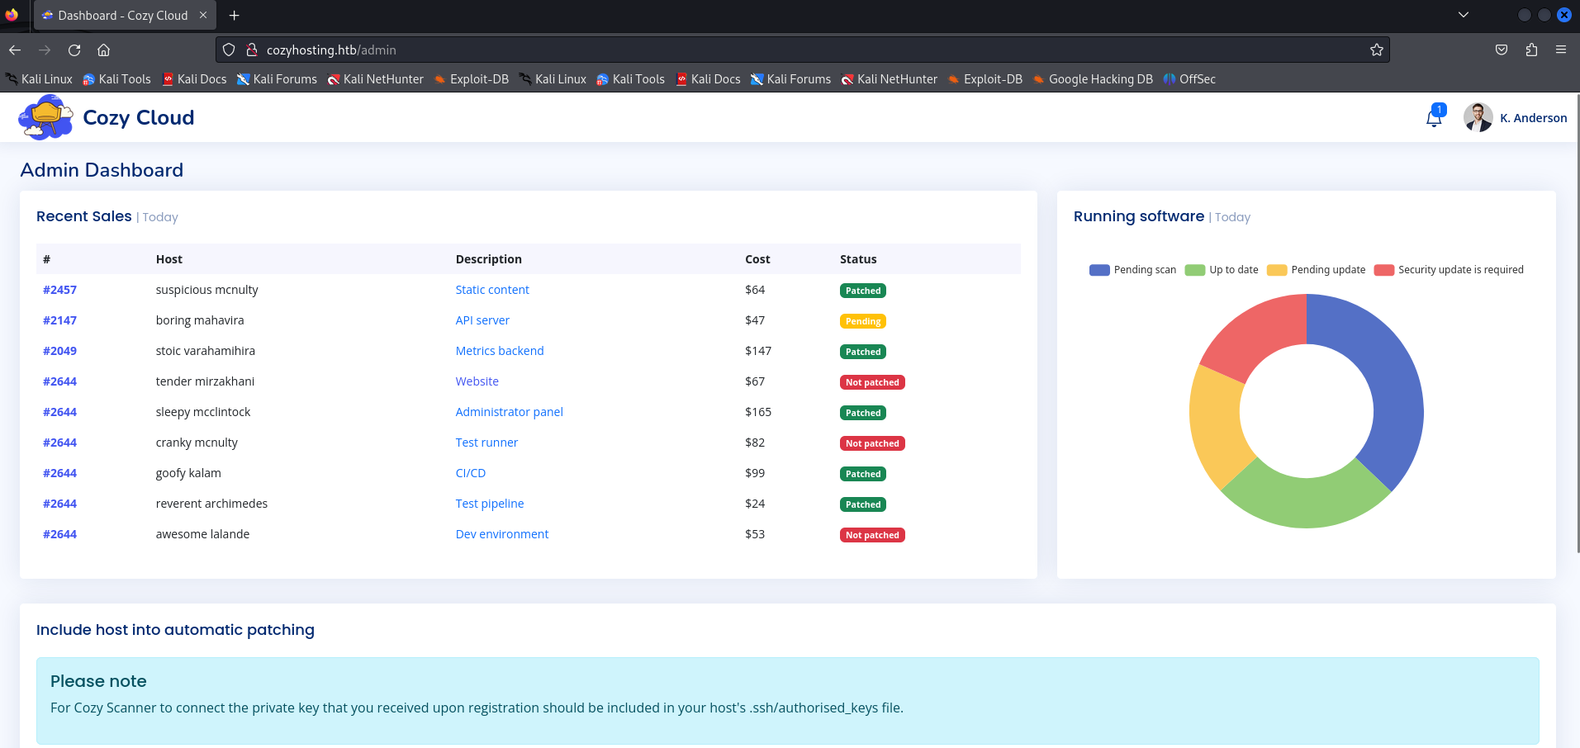Open the tracking protection shield icon

pos(230,50)
